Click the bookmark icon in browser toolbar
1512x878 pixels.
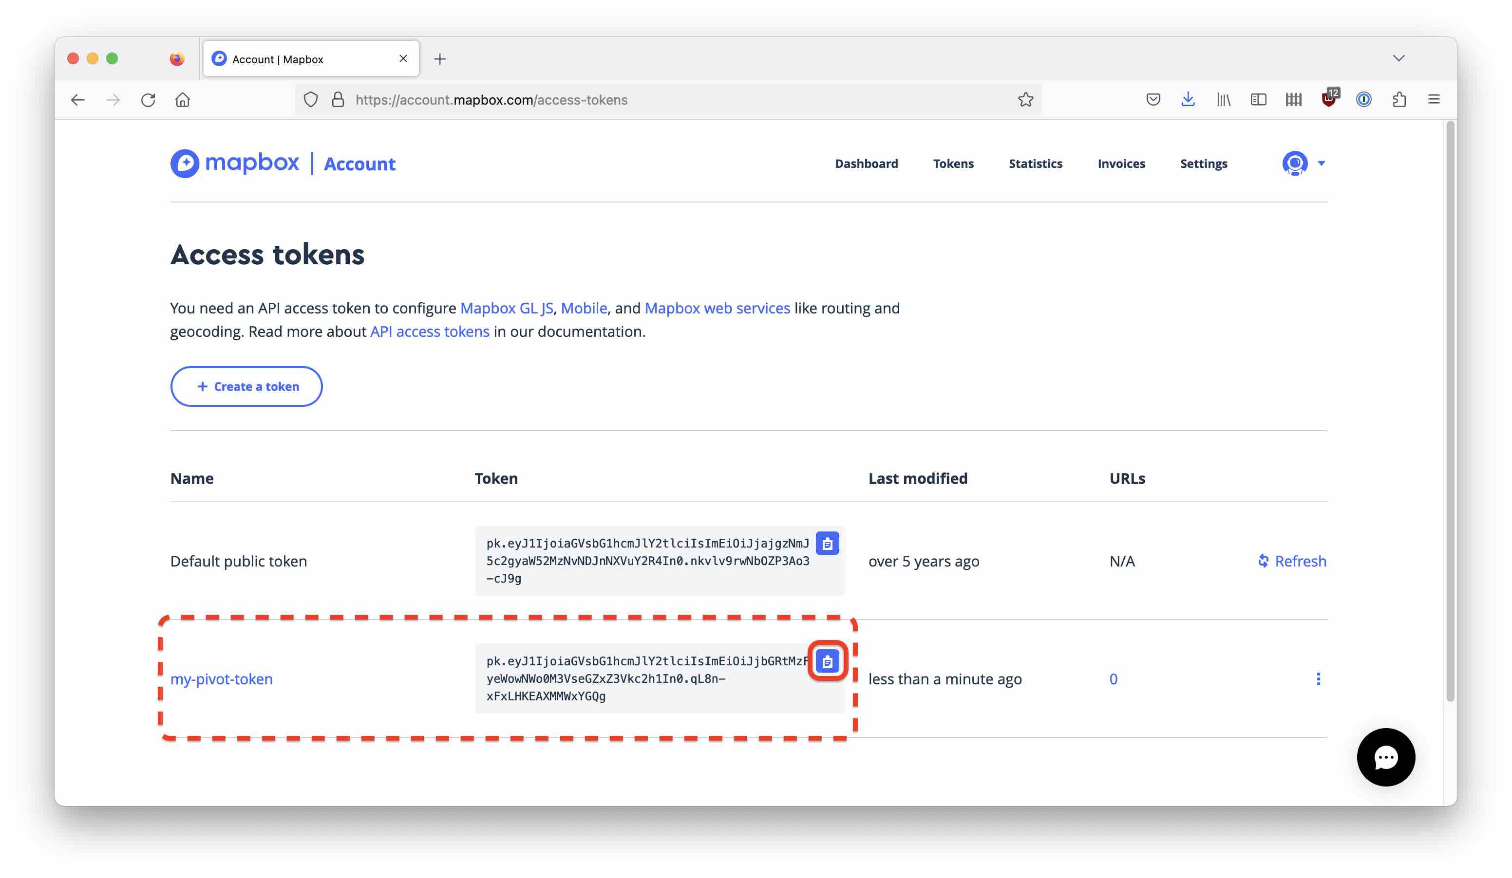1026,99
